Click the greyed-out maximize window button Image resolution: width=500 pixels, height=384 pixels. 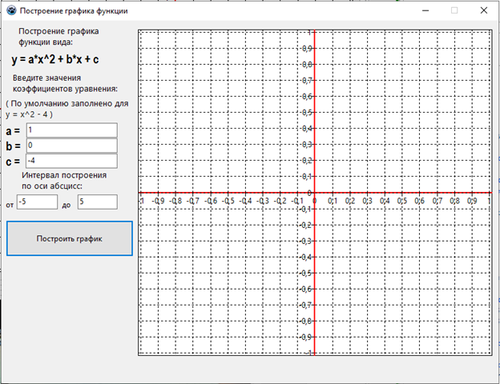pyautogui.click(x=454, y=11)
